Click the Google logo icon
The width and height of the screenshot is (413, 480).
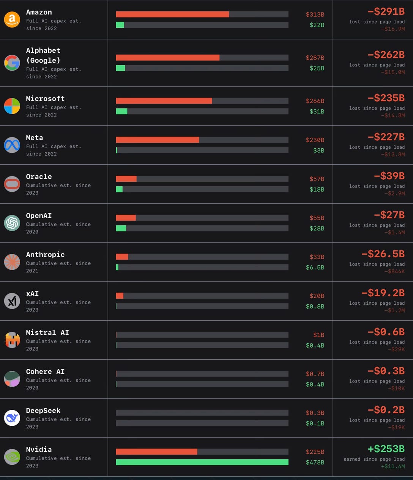12,63
